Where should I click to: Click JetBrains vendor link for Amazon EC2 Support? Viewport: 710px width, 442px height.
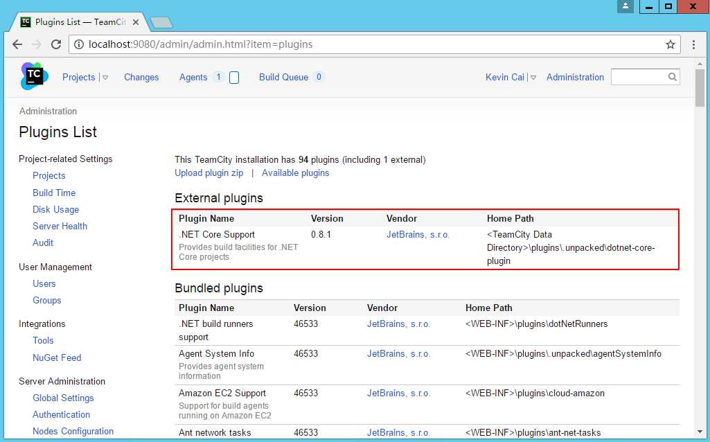pos(398,394)
